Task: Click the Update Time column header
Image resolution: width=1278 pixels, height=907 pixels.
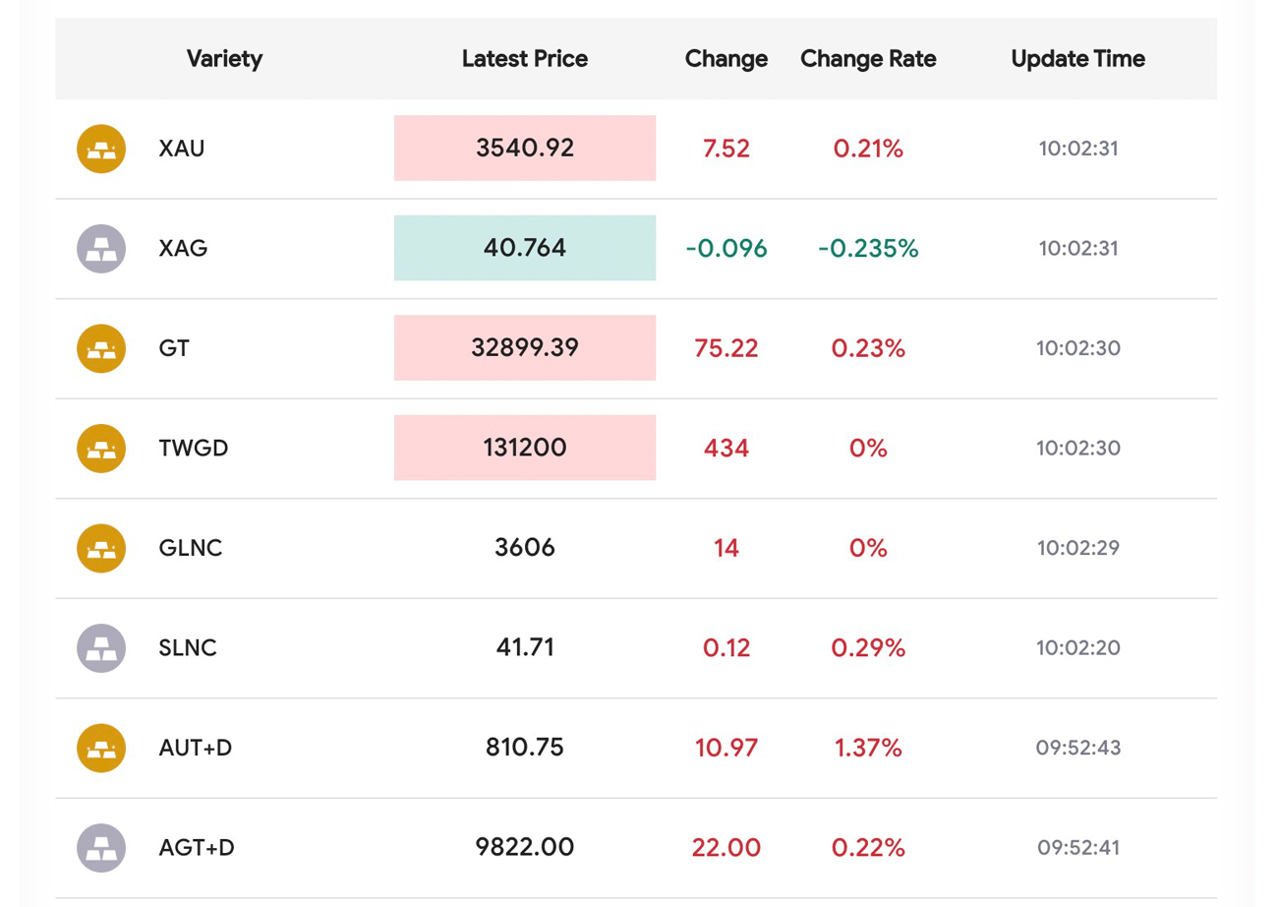Action: [x=1077, y=59]
